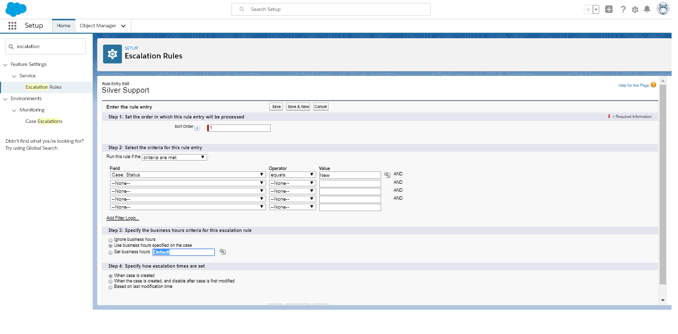Viewport: 678px width, 334px height.
Task: Select Set business hours radio button
Action: [x=111, y=252]
